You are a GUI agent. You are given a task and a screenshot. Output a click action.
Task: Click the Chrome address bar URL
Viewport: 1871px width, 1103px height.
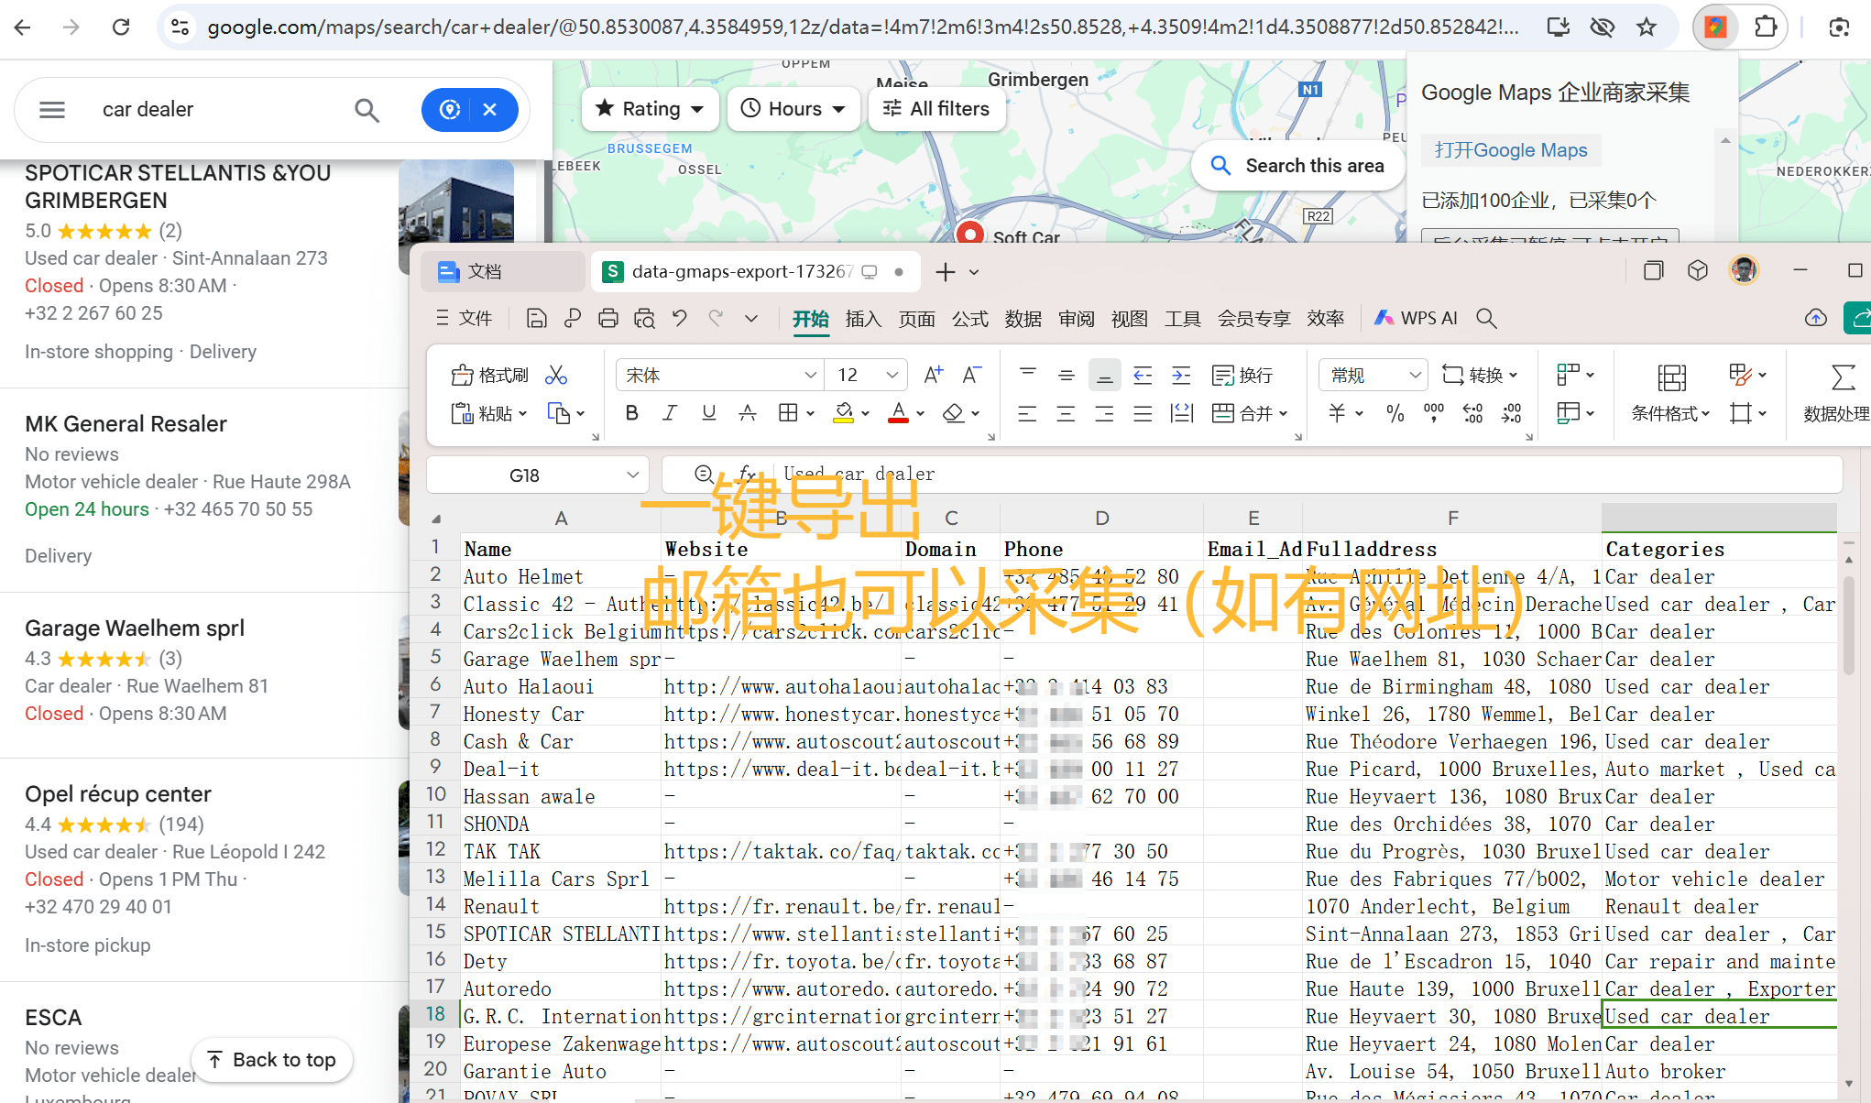(x=862, y=27)
